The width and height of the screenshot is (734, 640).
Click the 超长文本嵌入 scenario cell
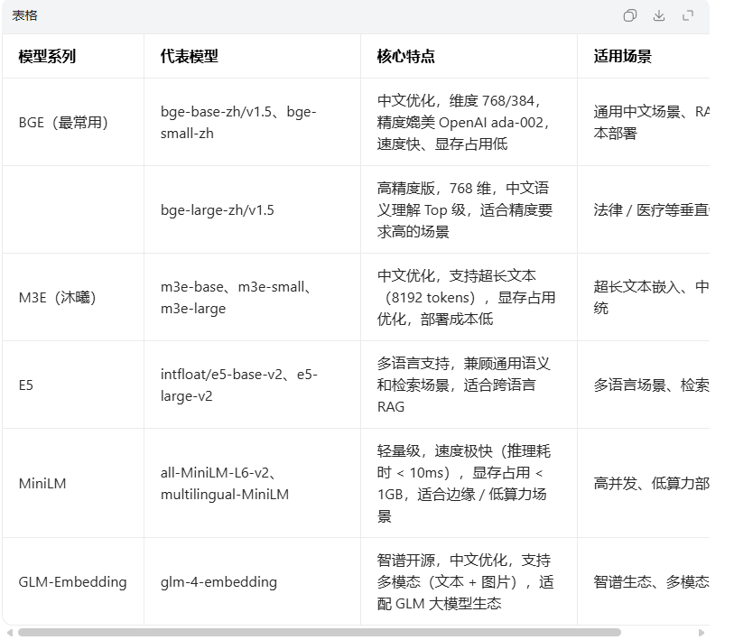click(x=644, y=297)
